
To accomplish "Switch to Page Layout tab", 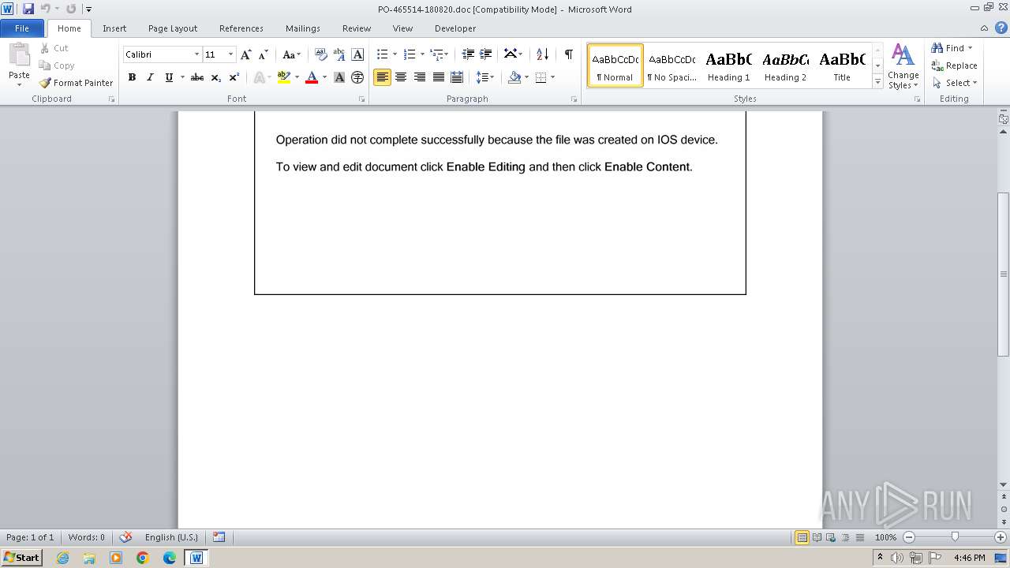I will [x=173, y=28].
